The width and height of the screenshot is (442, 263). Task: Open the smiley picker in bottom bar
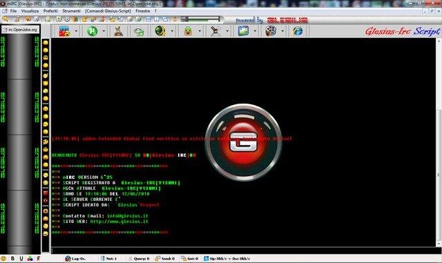tap(3, 258)
